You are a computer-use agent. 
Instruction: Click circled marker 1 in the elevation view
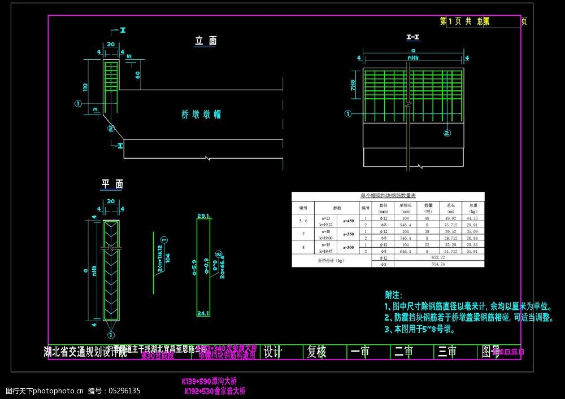(79, 103)
